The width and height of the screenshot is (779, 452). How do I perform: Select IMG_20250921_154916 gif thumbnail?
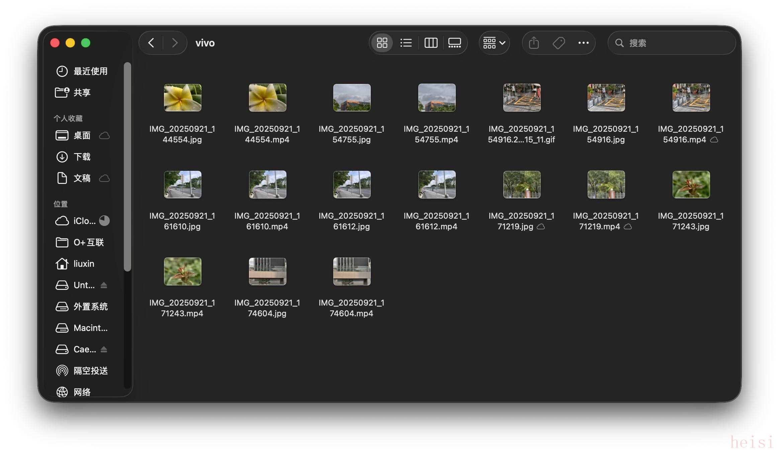point(521,98)
